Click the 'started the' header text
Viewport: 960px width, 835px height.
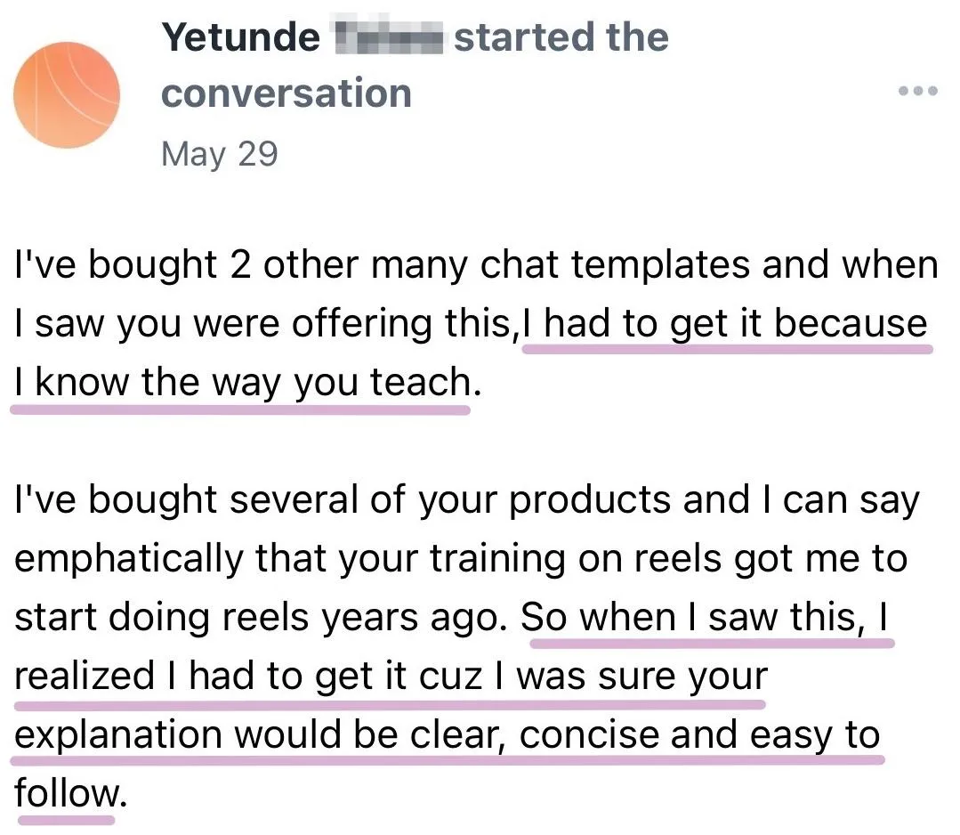(561, 37)
